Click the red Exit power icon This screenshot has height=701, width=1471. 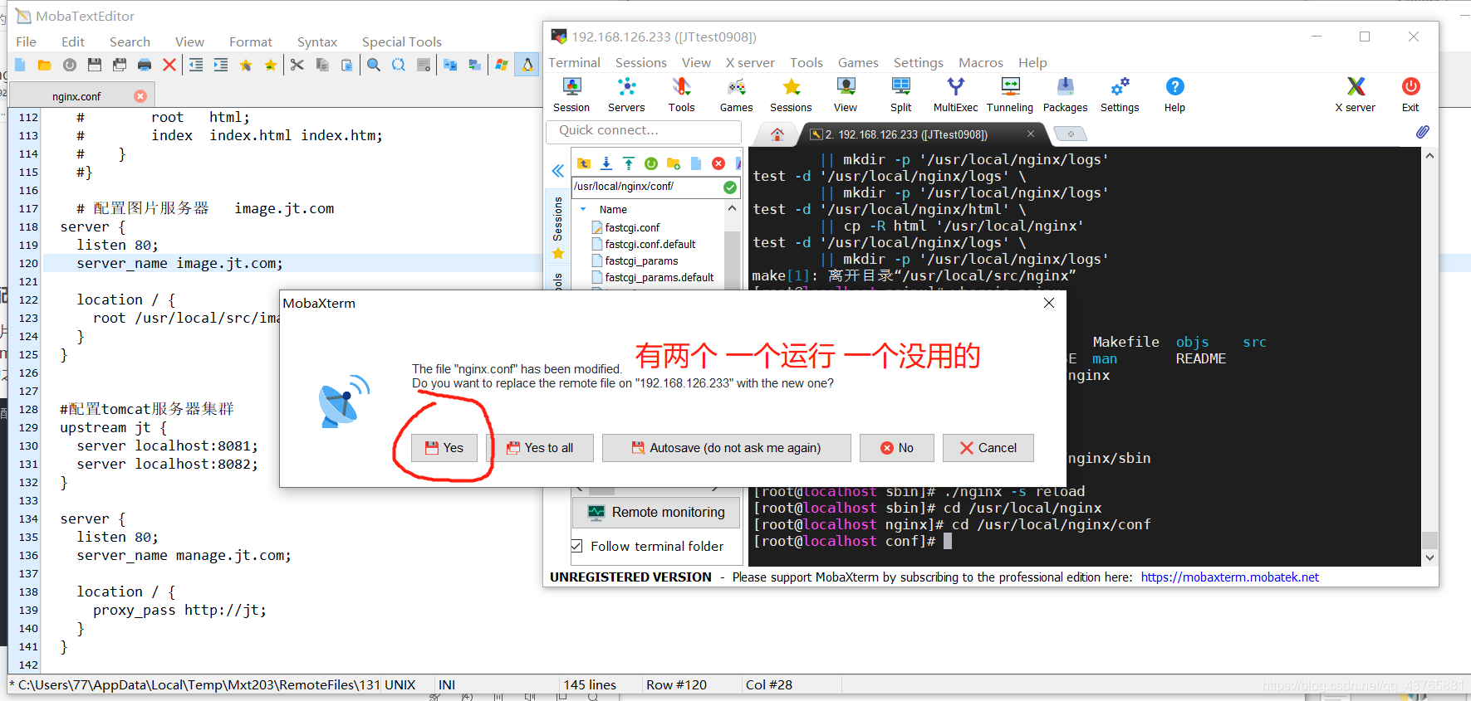(1410, 95)
